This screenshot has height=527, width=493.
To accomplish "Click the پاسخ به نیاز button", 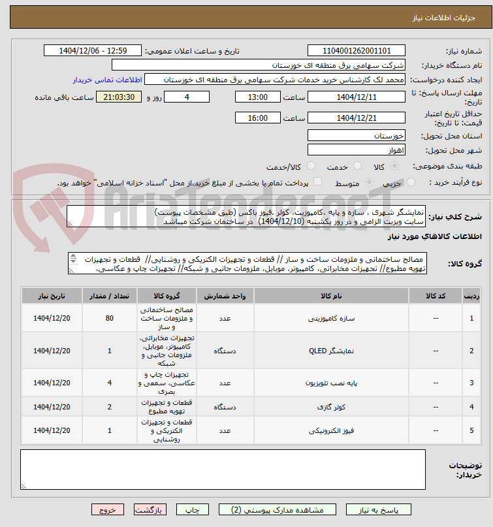I will pyautogui.click(x=379, y=510).
